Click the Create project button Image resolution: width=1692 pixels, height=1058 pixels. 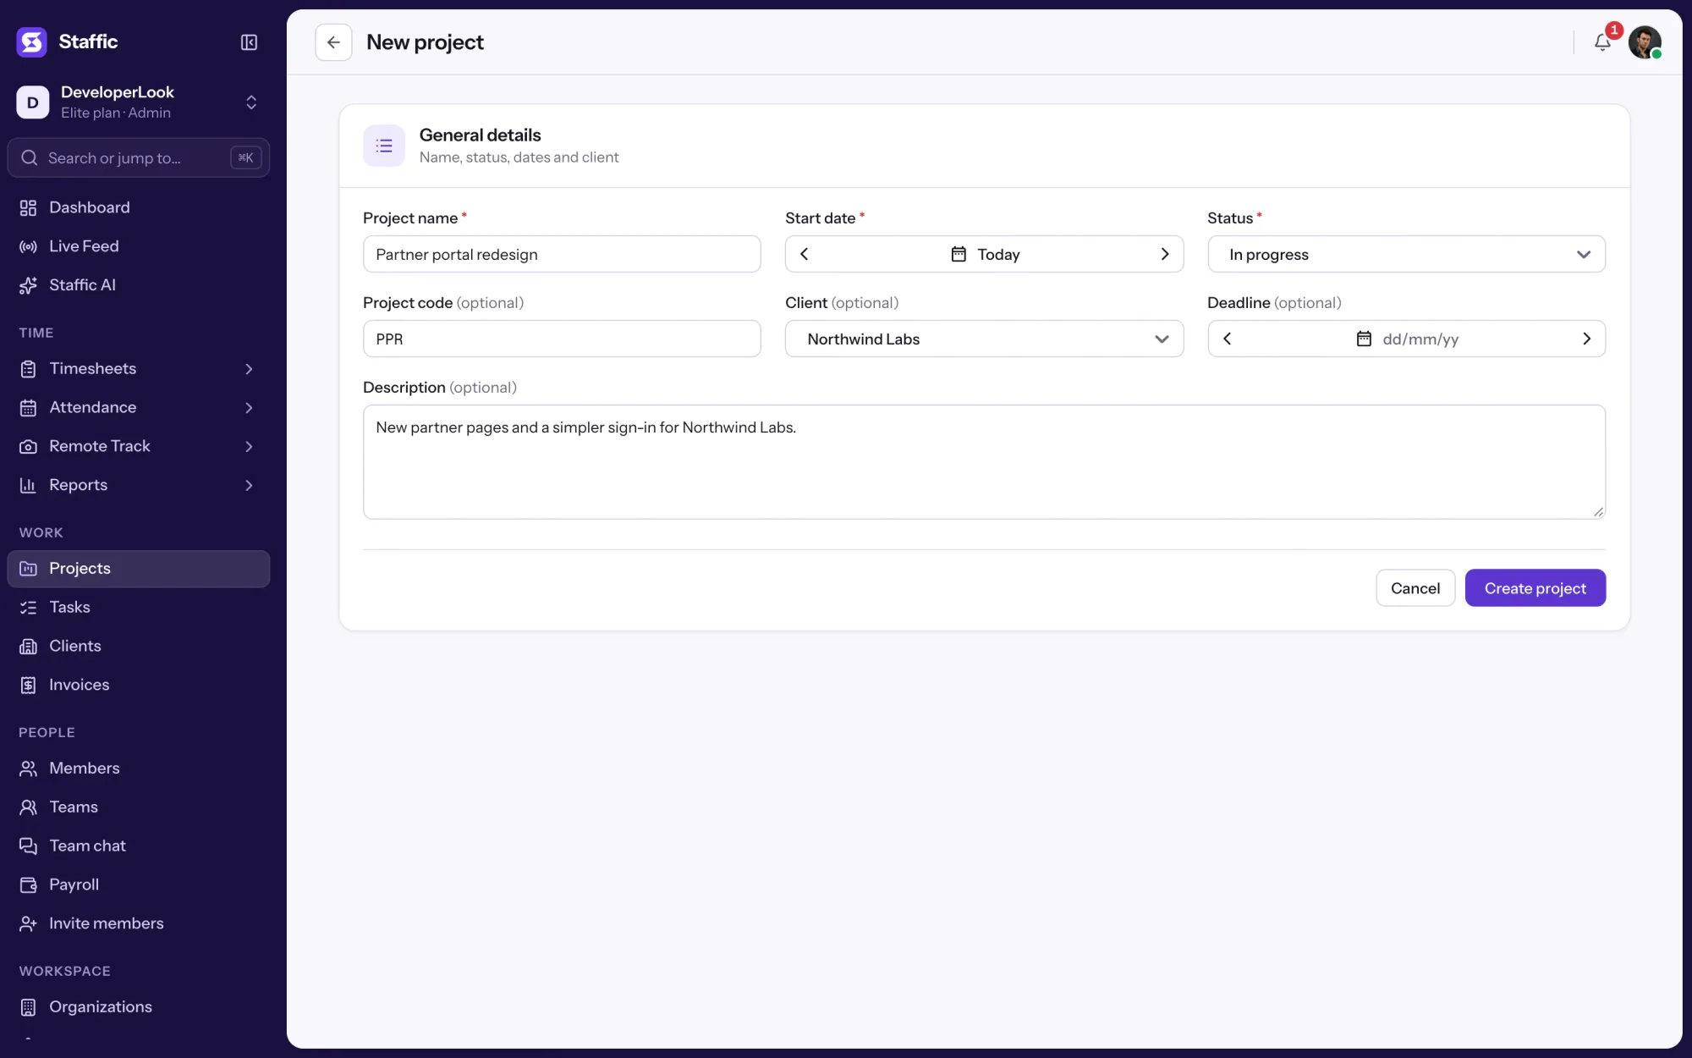coord(1535,588)
